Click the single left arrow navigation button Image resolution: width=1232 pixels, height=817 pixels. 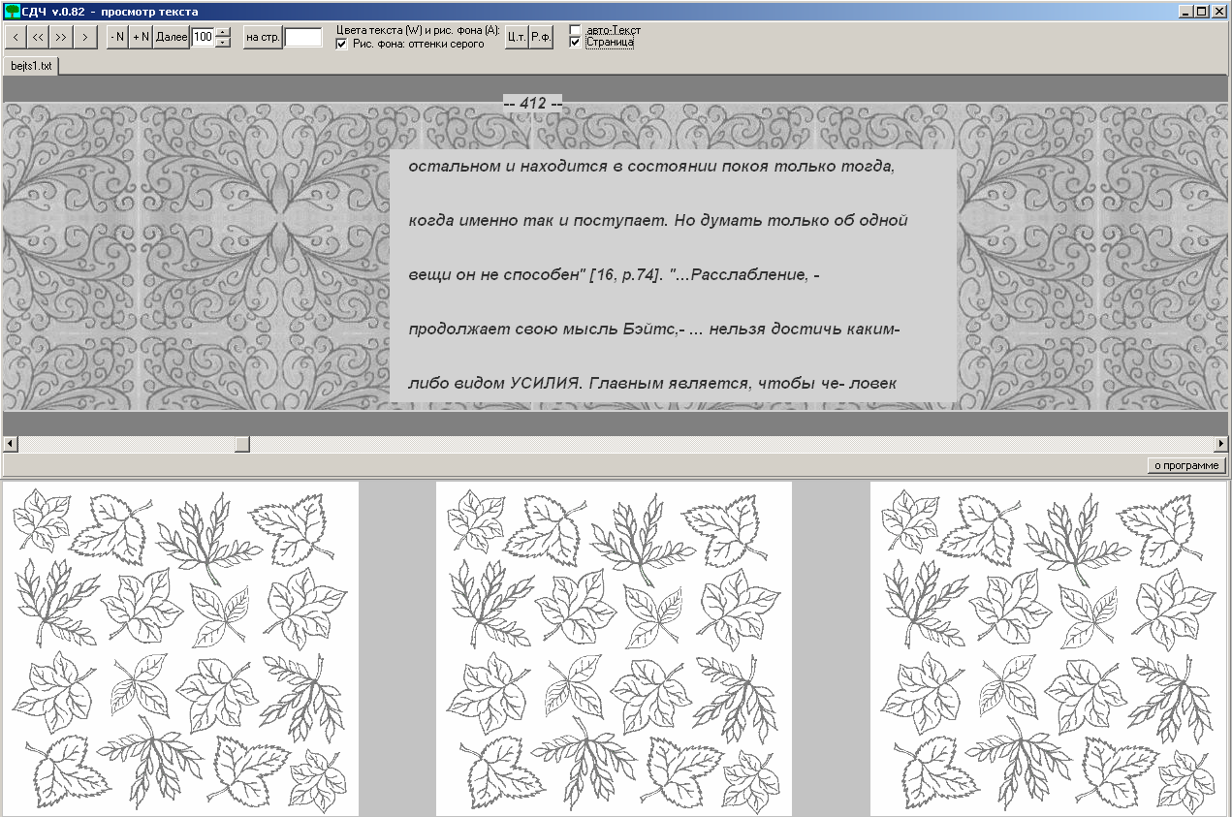[16, 37]
